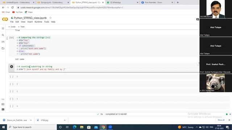Screen dimensions: 232x130
Task: Open the command palette sidebar icon
Action: click(x=3, y=104)
